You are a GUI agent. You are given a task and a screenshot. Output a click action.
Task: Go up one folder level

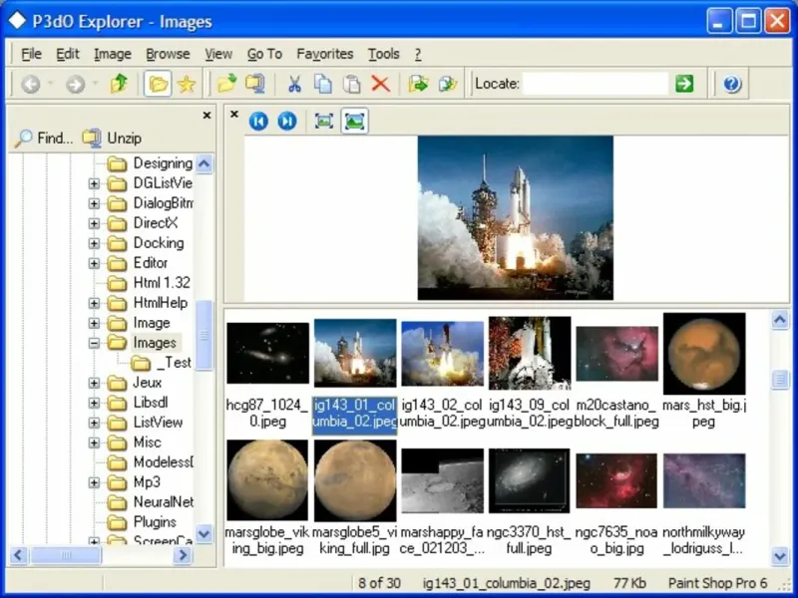pyautogui.click(x=120, y=85)
